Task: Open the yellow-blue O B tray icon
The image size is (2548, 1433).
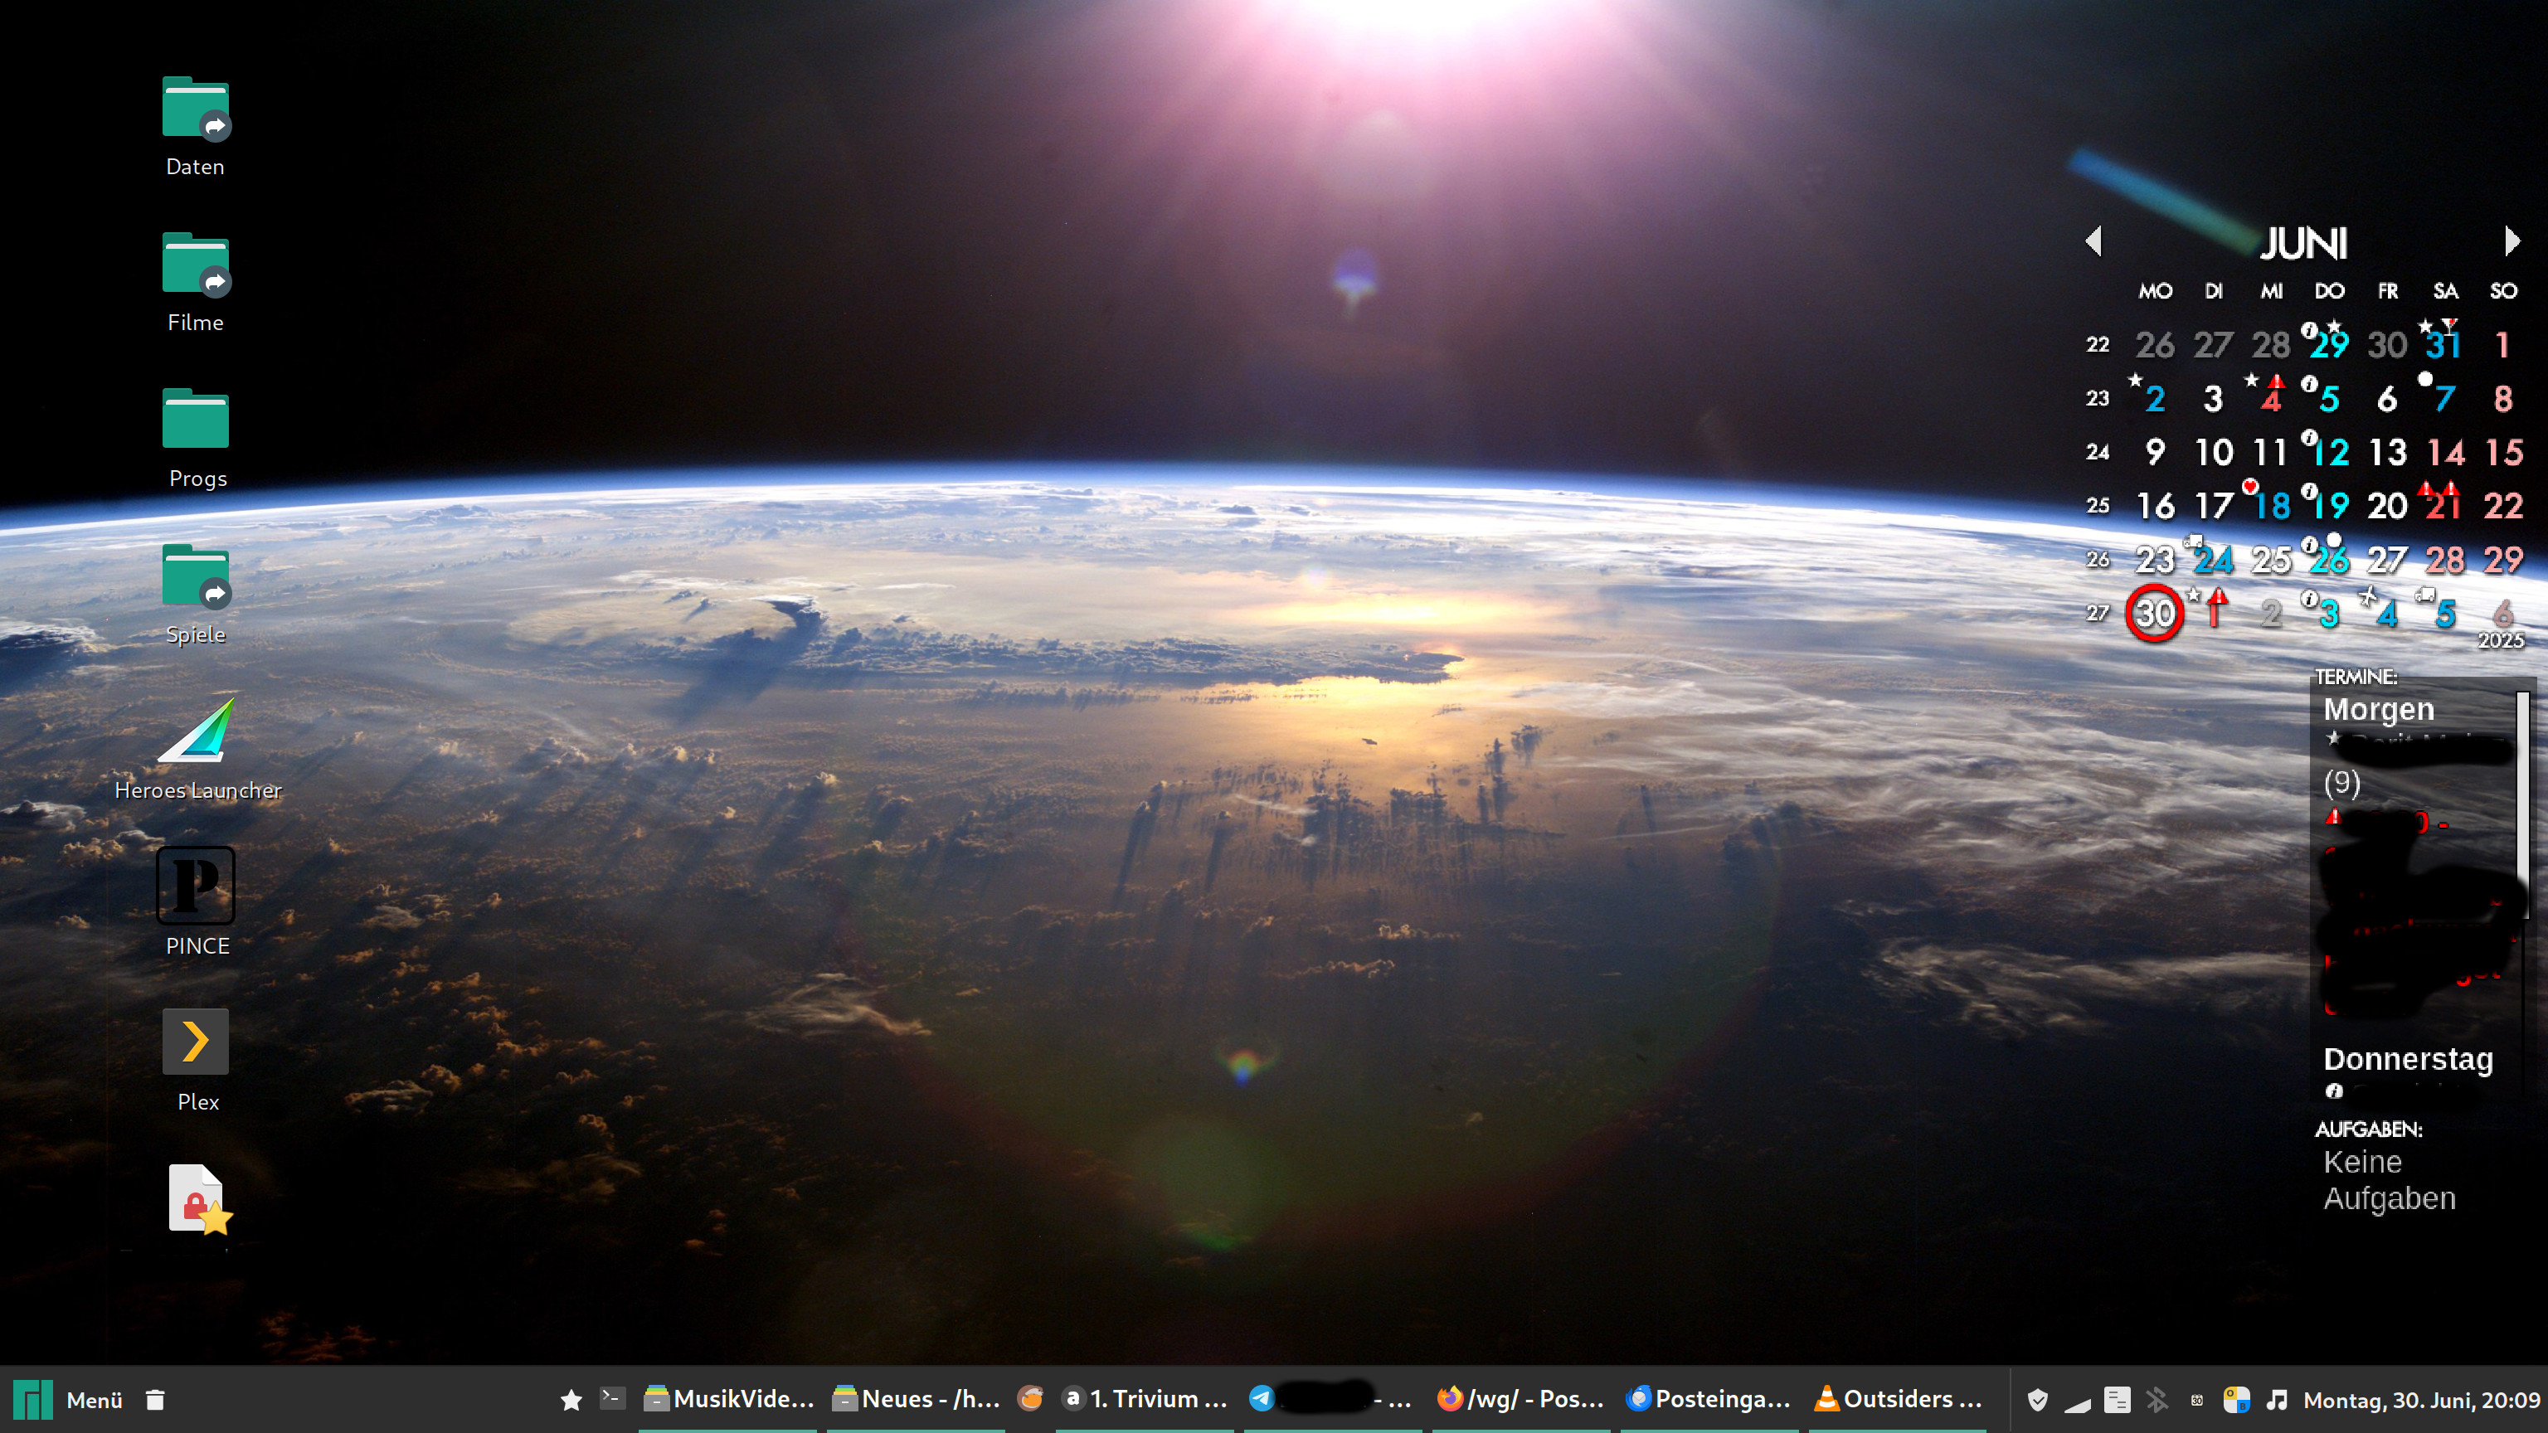Action: tap(2236, 1401)
